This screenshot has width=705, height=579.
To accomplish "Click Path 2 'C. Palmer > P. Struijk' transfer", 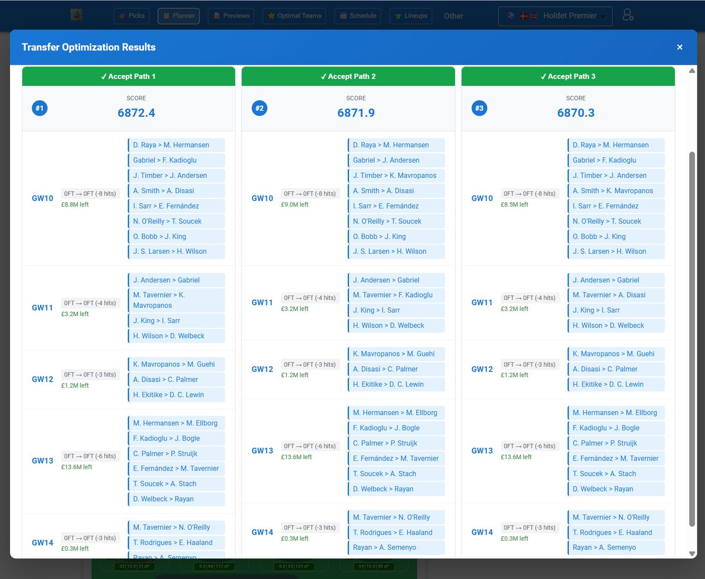I will pyautogui.click(x=396, y=443).
